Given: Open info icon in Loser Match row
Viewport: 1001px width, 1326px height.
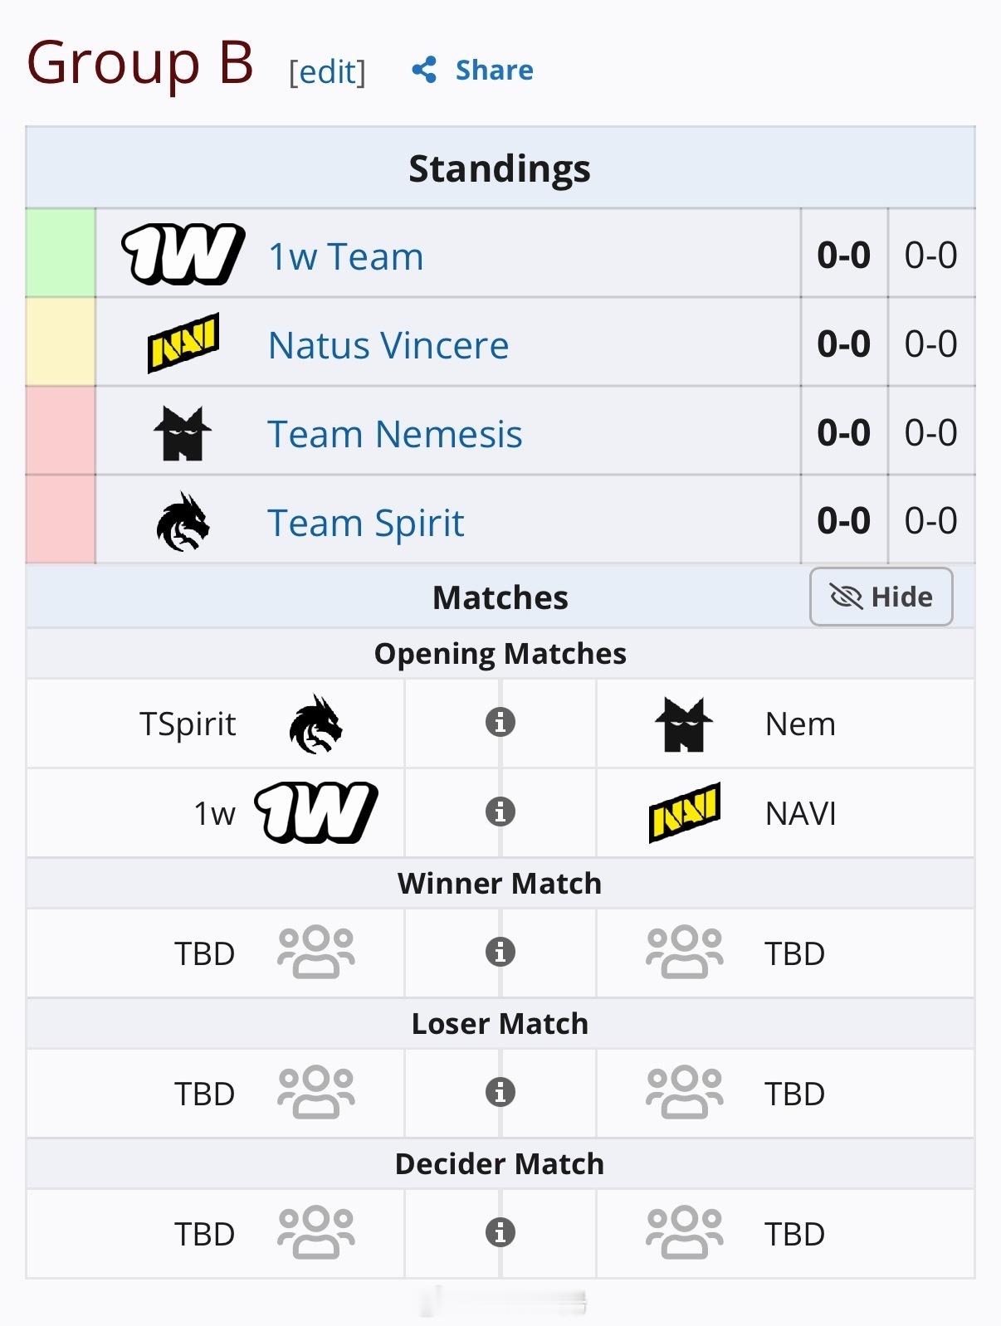Looking at the screenshot, I should (x=500, y=1092).
